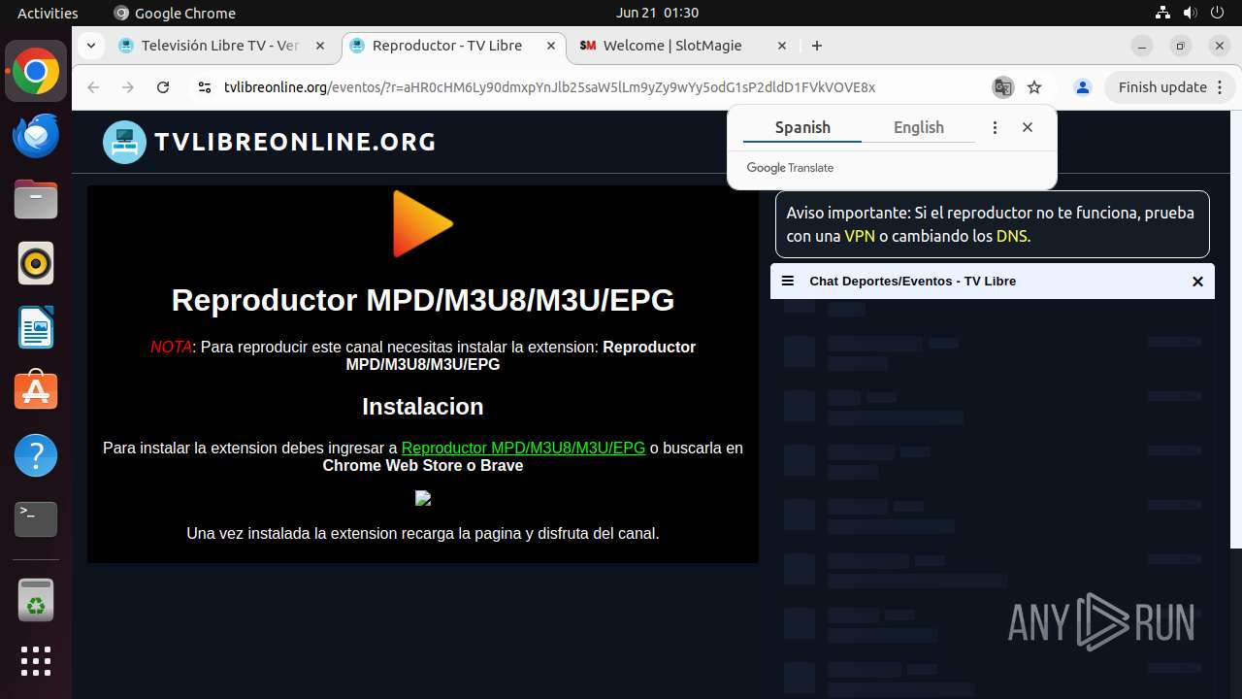Screen dimensions: 1242x699
Task: Click the page's vertical scrollbar
Action: [x=1236, y=330]
